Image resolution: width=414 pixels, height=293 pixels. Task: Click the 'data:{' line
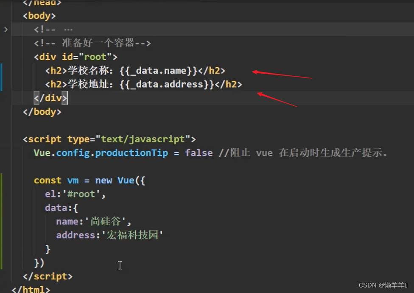[x=62, y=208]
